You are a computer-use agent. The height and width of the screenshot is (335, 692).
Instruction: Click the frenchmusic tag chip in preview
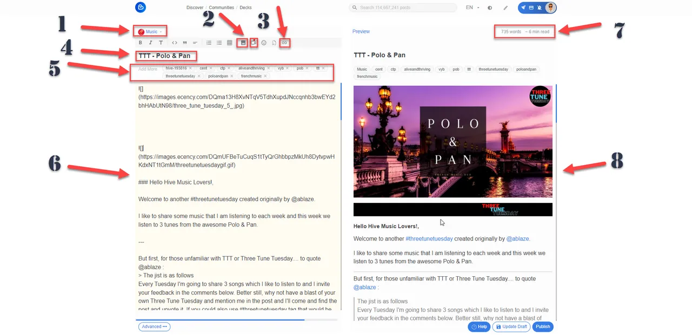coord(367,77)
